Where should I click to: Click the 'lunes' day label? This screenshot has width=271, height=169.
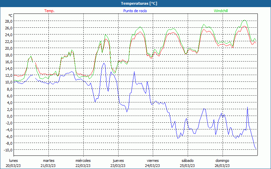pyautogui.click(x=14, y=161)
